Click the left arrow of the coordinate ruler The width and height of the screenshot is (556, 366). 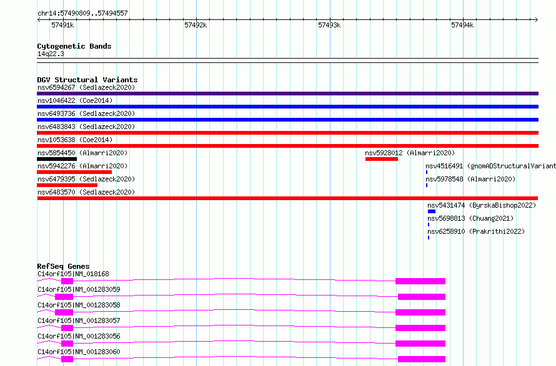click(39, 20)
